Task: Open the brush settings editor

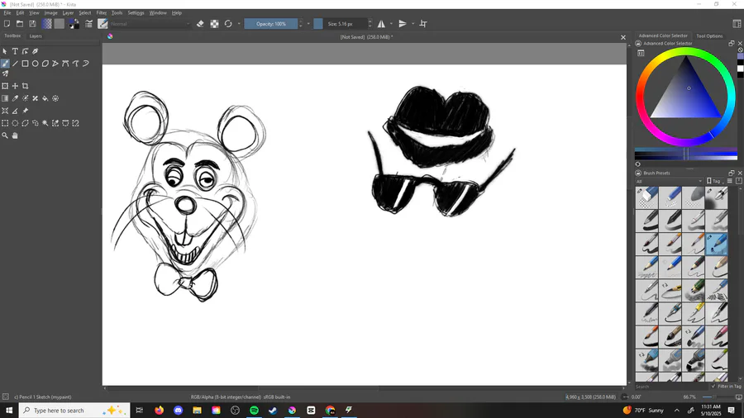Action: (88, 24)
